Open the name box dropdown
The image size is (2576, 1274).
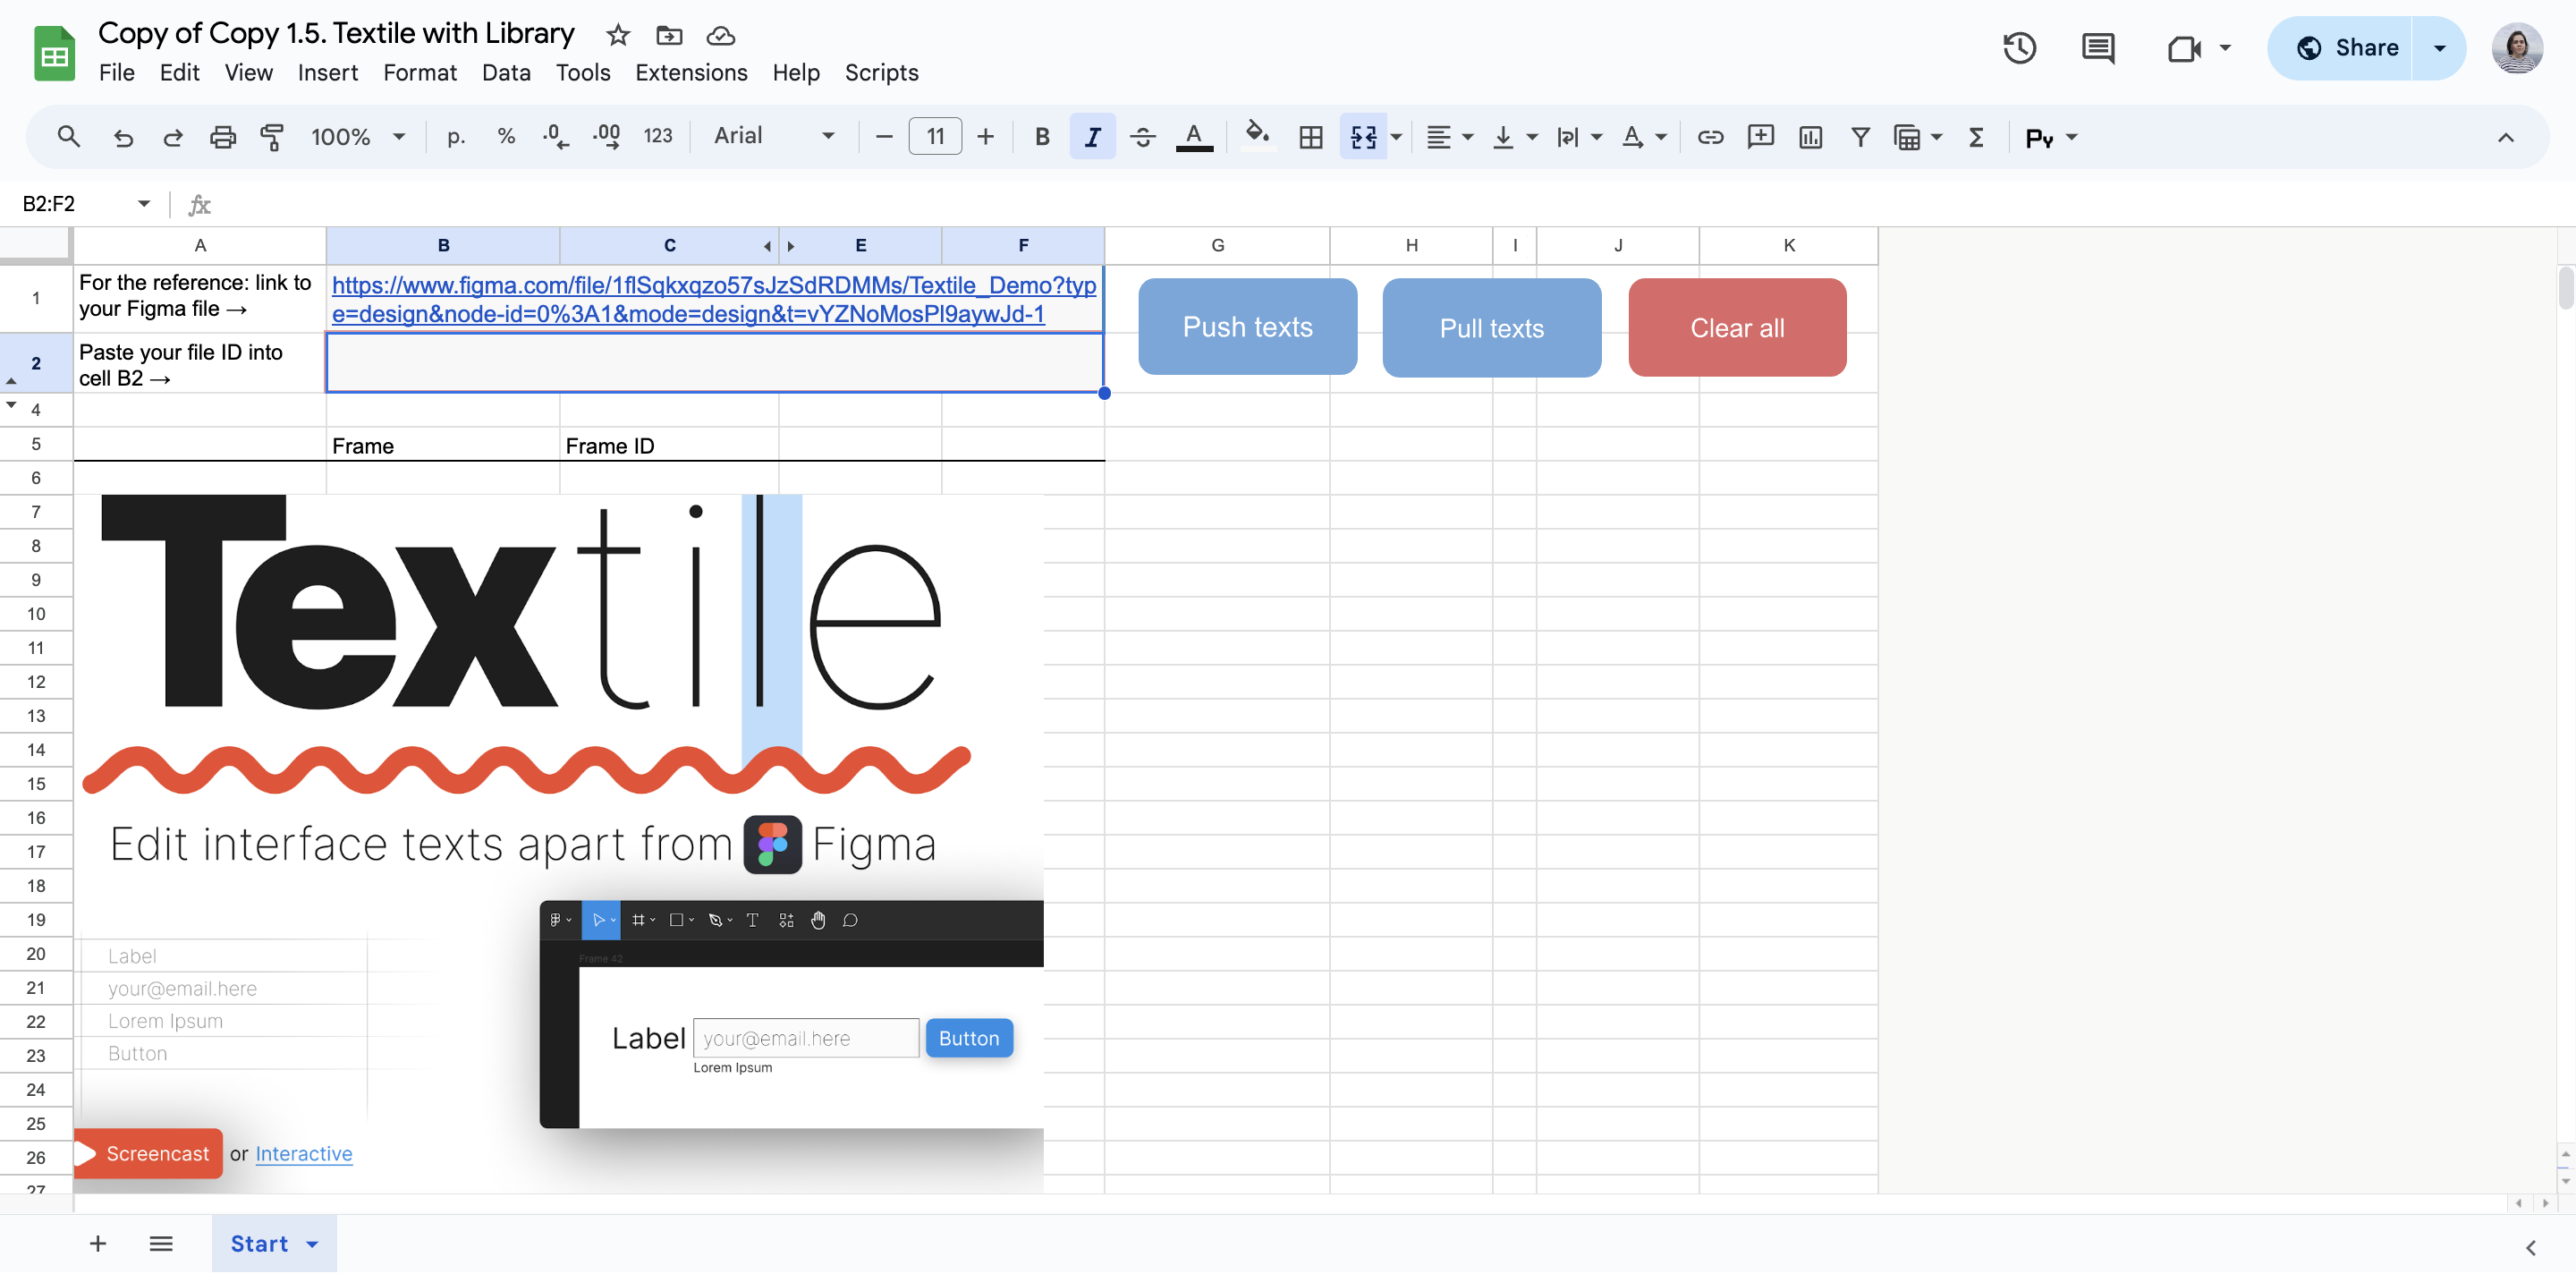click(144, 204)
